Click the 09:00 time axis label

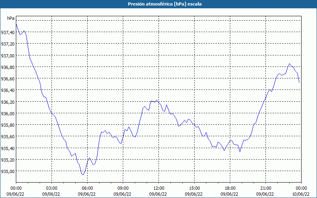123,188
